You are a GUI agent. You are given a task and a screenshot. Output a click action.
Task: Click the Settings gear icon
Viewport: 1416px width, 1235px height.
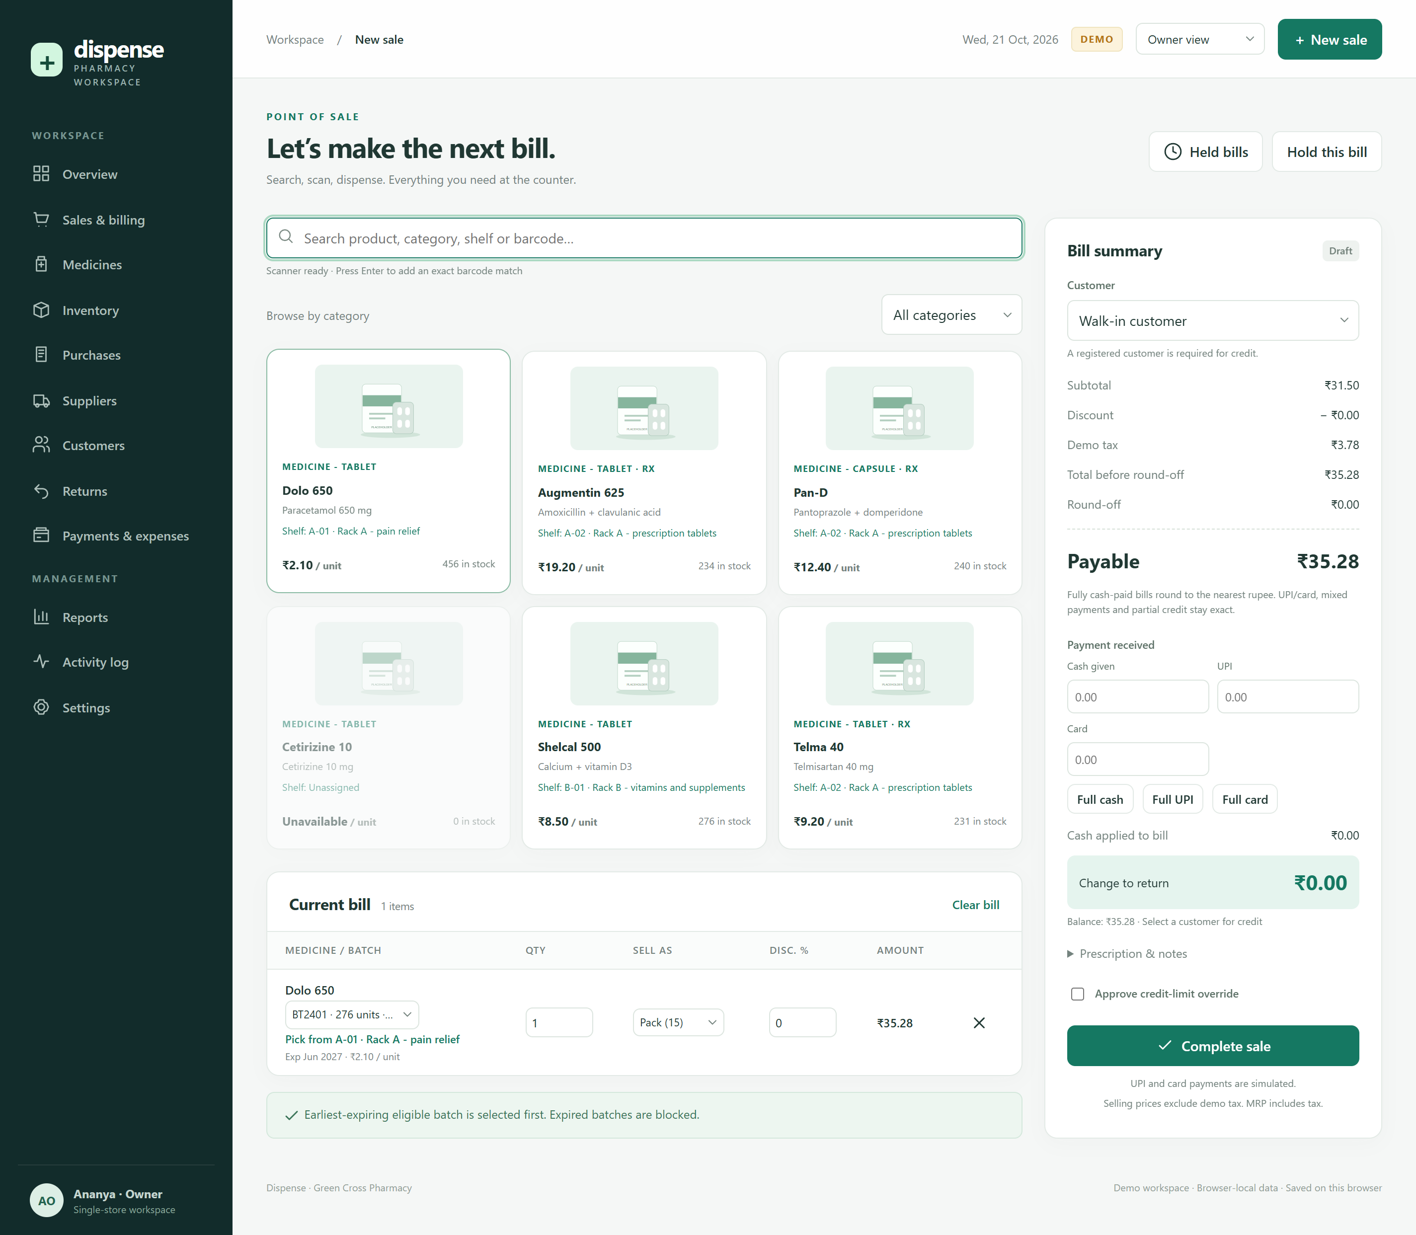[x=41, y=707]
